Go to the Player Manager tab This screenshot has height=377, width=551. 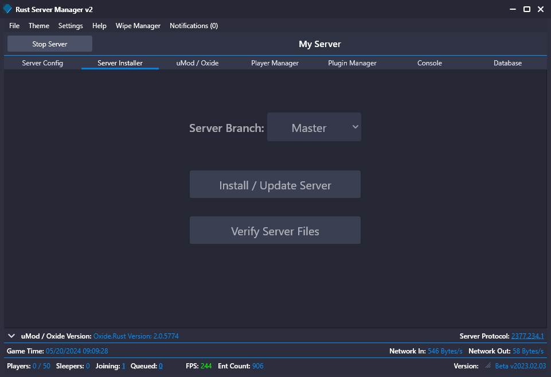[275, 63]
